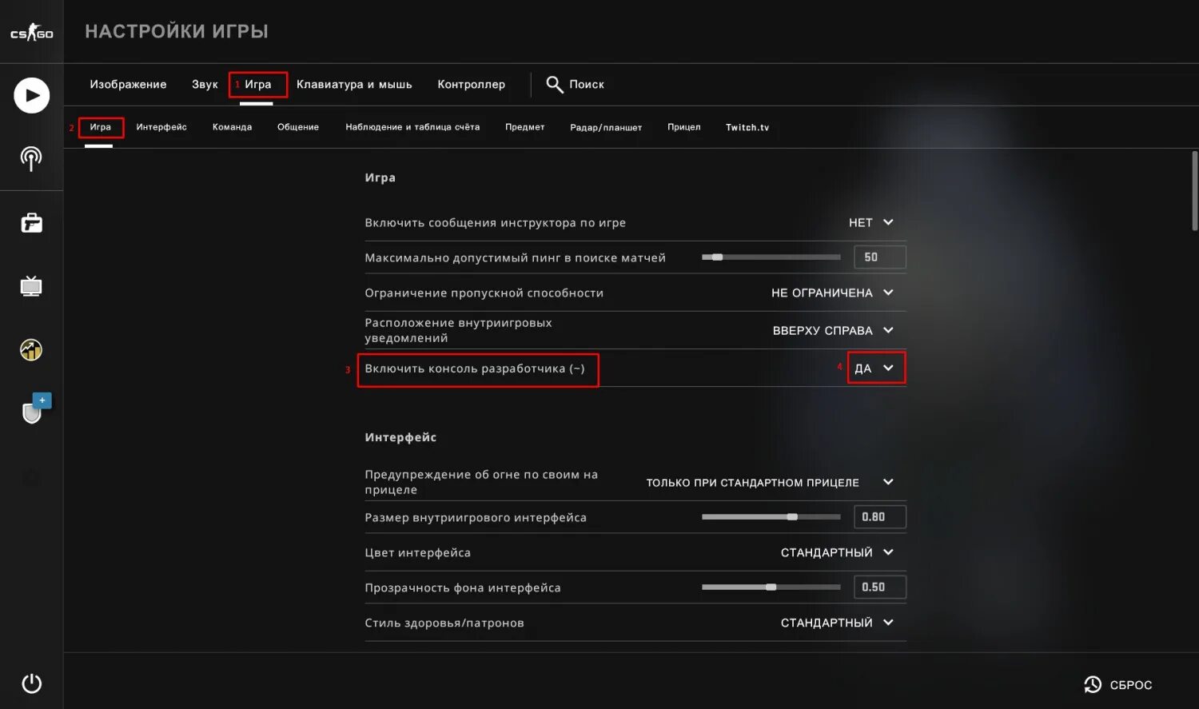Click the search magnifier icon
This screenshot has width=1199, height=709.
coord(554,84)
